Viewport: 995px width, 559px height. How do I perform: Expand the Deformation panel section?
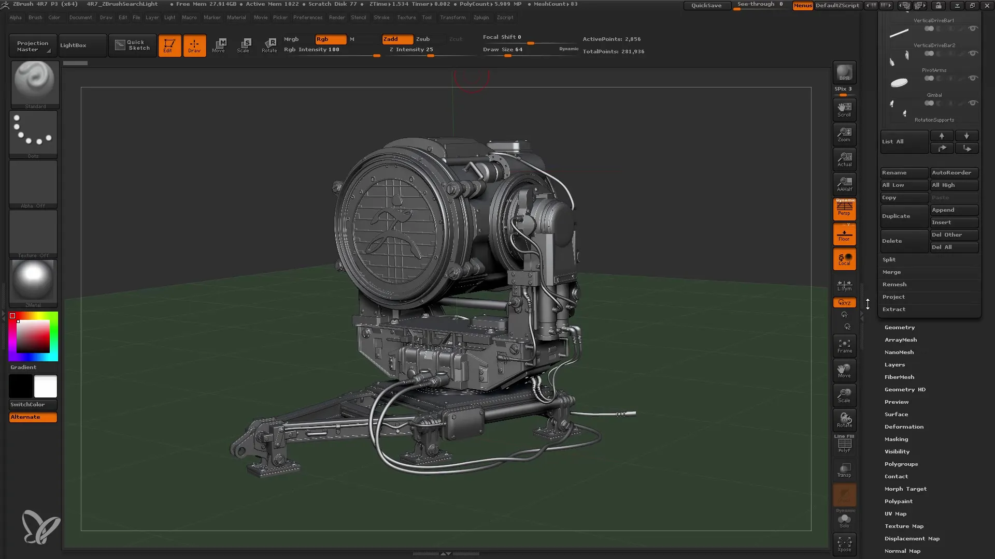pos(904,426)
